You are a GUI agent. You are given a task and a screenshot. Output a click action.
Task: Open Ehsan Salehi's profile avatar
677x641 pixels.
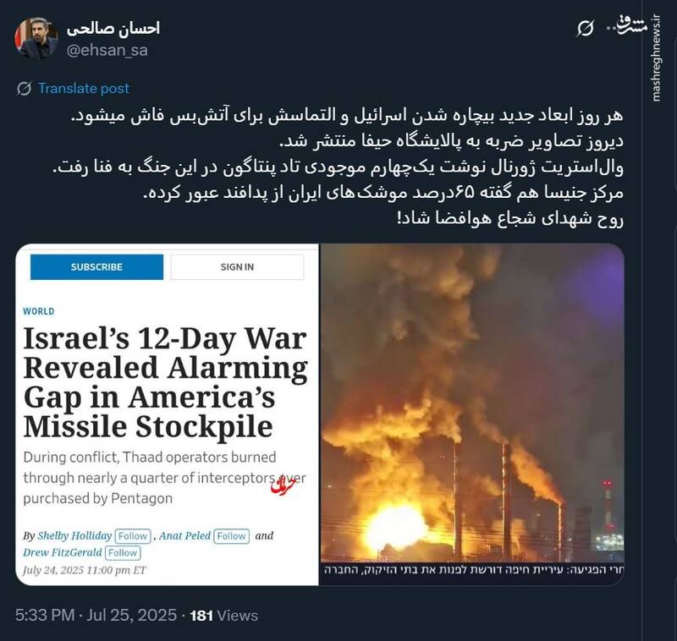36,38
